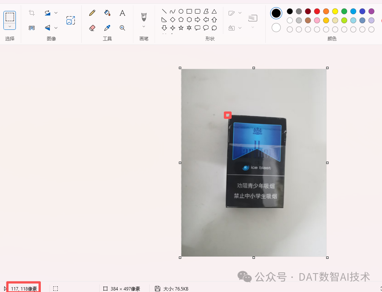This screenshot has width=382, height=292.
Task: Expand the line size dropdown chevron
Action: point(253,27)
